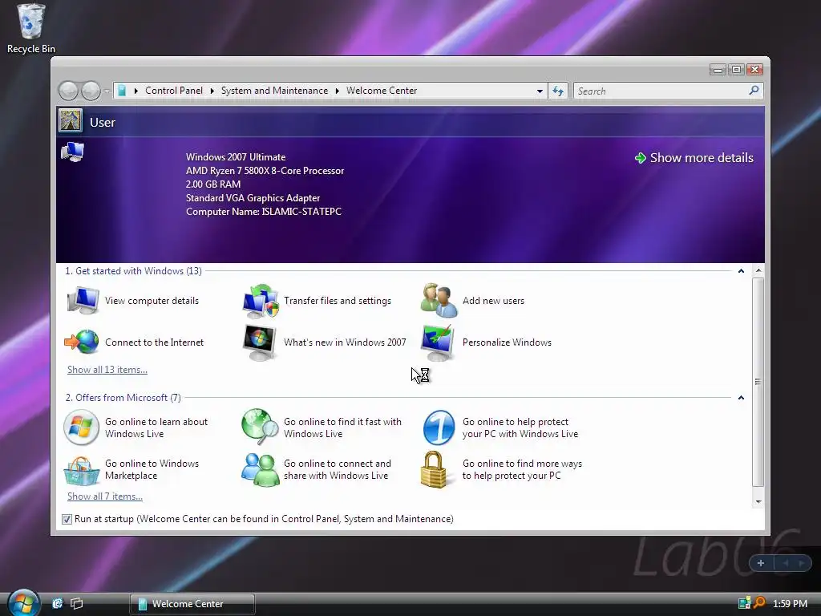Click the scrollbar up arrow
Viewport: 821px width, 616px height.
point(758,271)
